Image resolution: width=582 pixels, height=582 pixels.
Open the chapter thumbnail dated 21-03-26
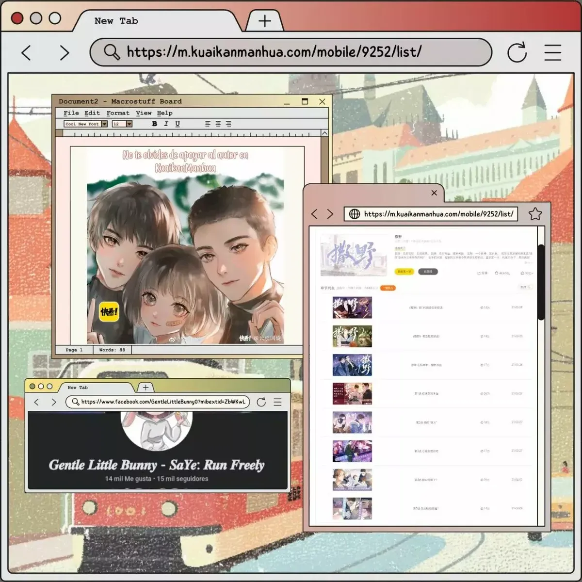(x=352, y=365)
